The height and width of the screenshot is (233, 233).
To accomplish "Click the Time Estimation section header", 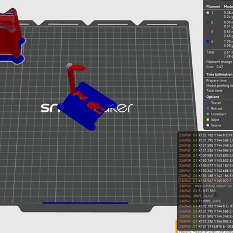I will (x=220, y=75).
